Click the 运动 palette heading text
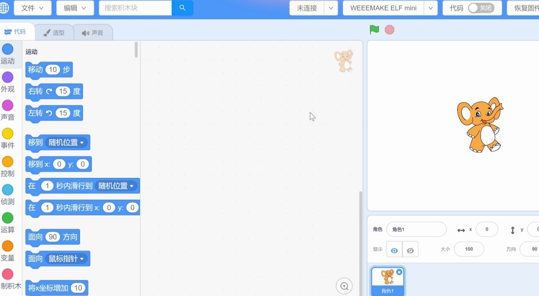The height and width of the screenshot is (296, 539). tap(32, 52)
